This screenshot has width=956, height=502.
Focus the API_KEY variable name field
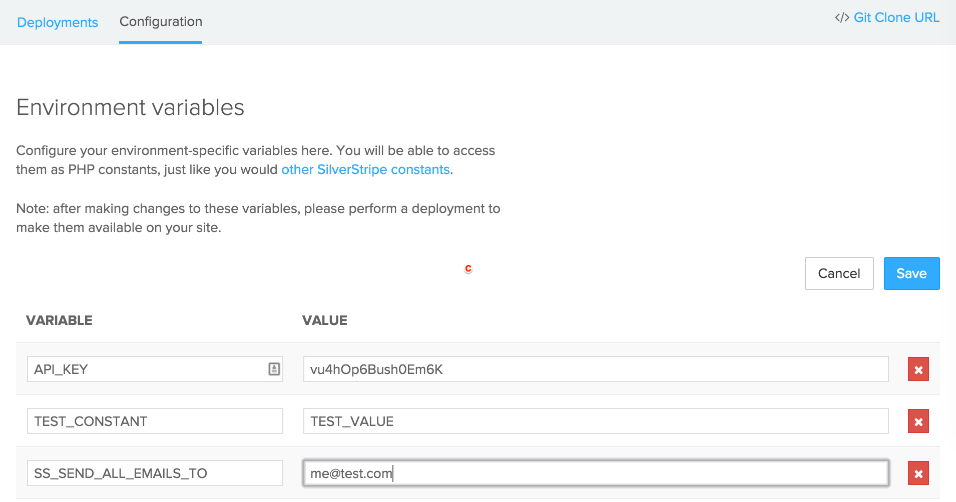145,369
